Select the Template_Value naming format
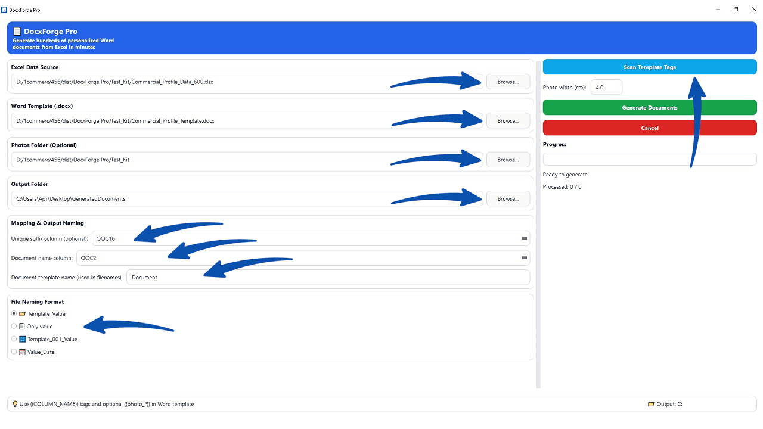The width and height of the screenshot is (763, 429). tap(13, 313)
